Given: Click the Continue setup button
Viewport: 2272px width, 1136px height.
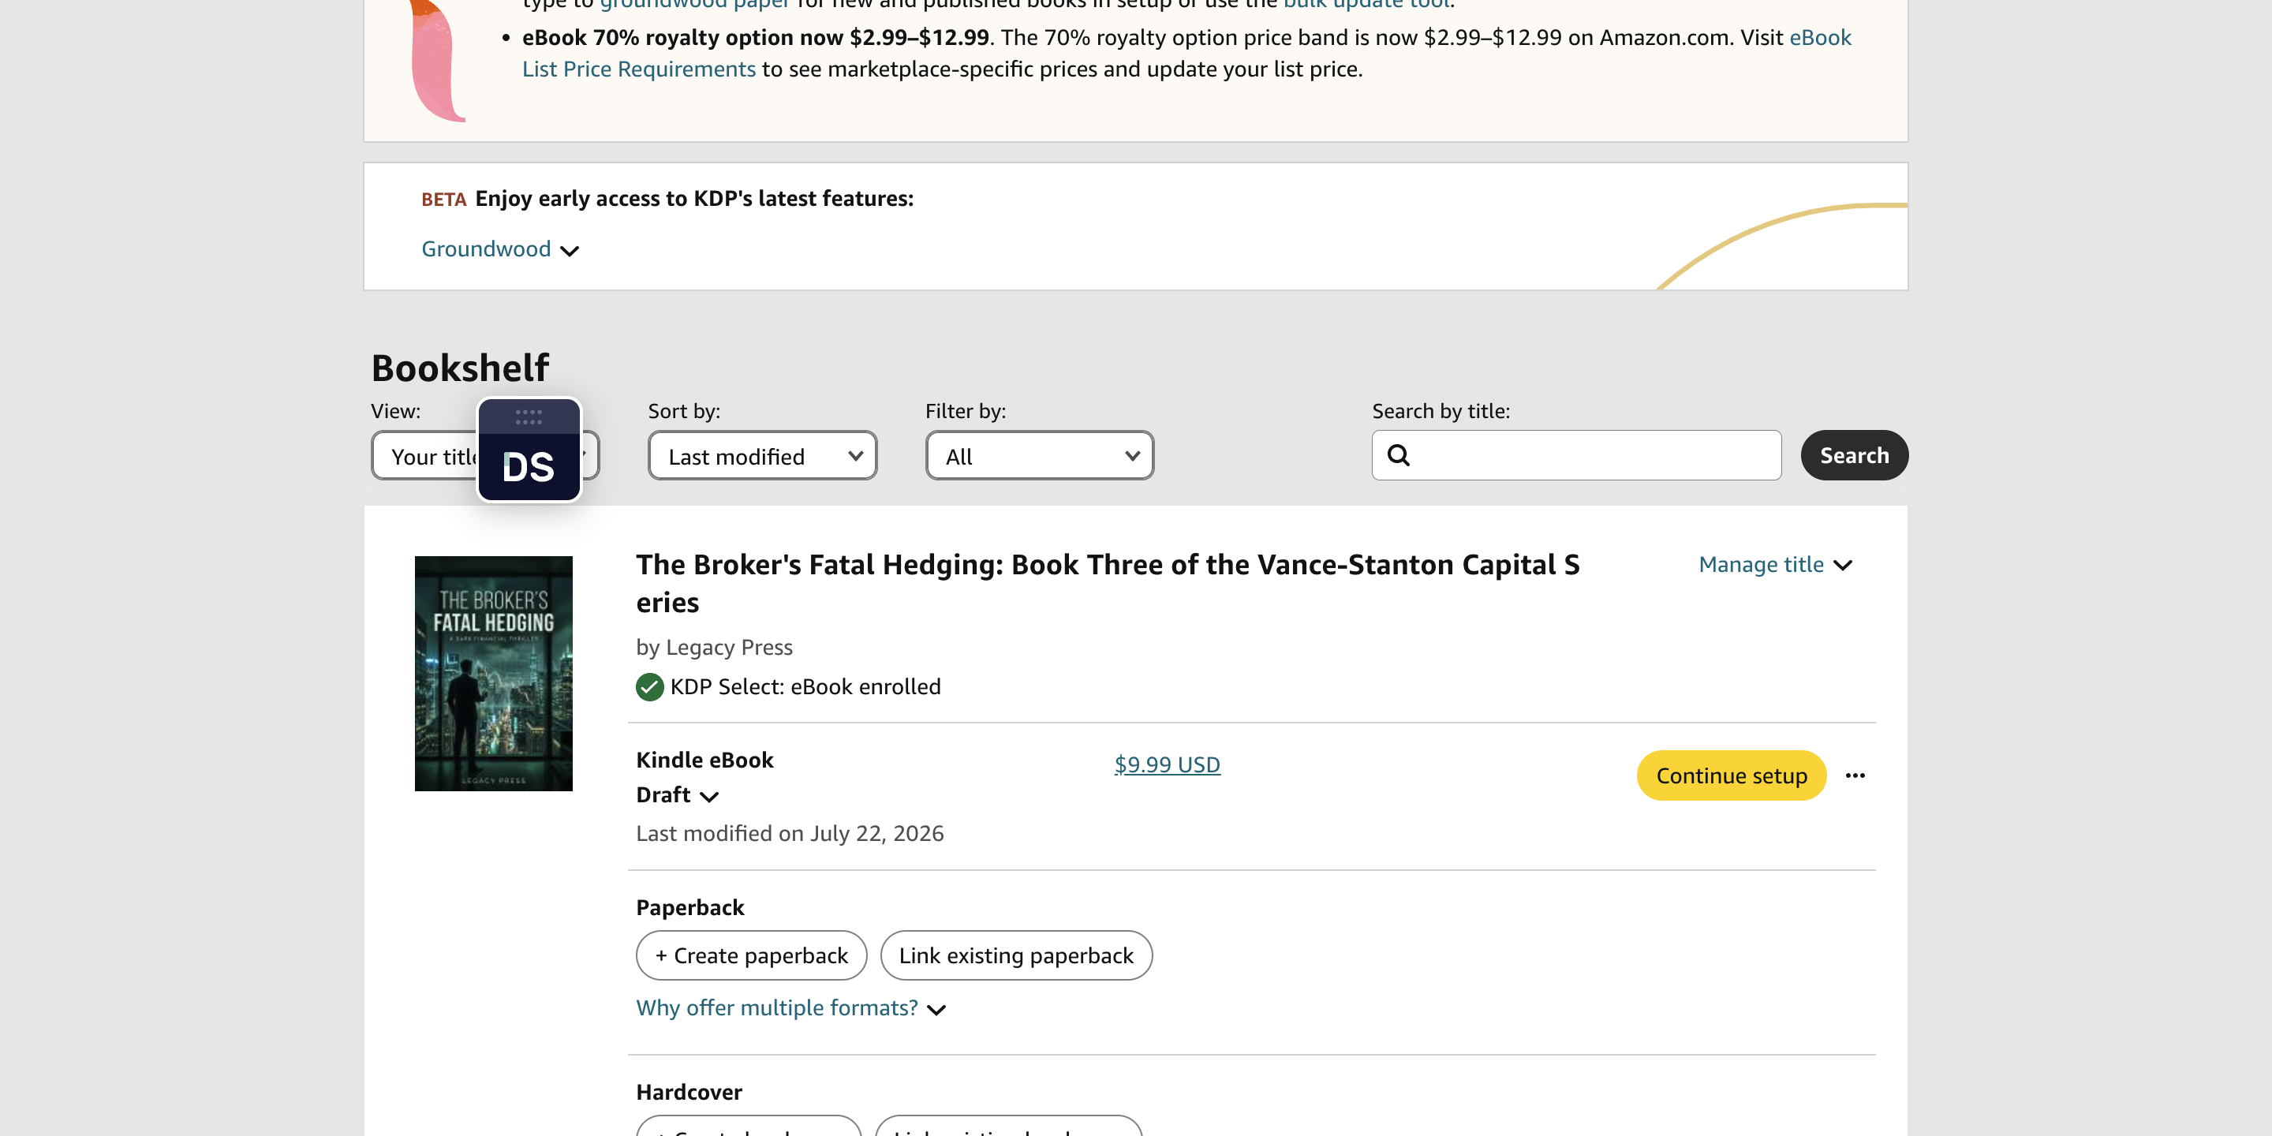Looking at the screenshot, I should (x=1732, y=775).
